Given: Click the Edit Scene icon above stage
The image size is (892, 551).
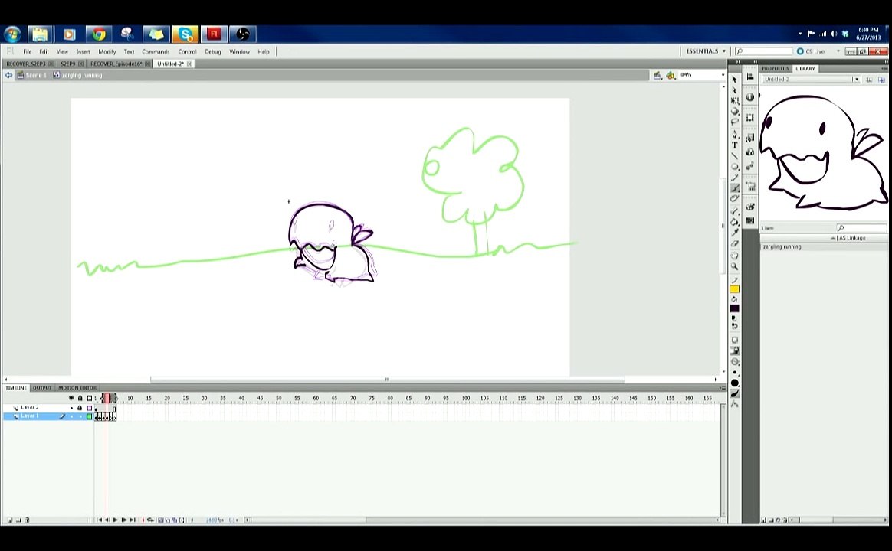Looking at the screenshot, I should pos(657,76).
